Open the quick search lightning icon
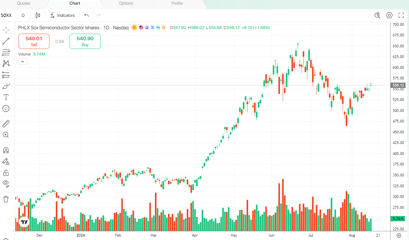This screenshot has width=409, height=240. click(378, 15)
